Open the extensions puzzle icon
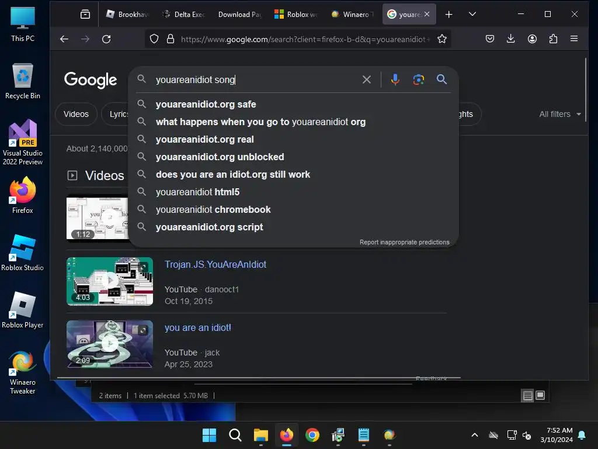 [x=553, y=39]
